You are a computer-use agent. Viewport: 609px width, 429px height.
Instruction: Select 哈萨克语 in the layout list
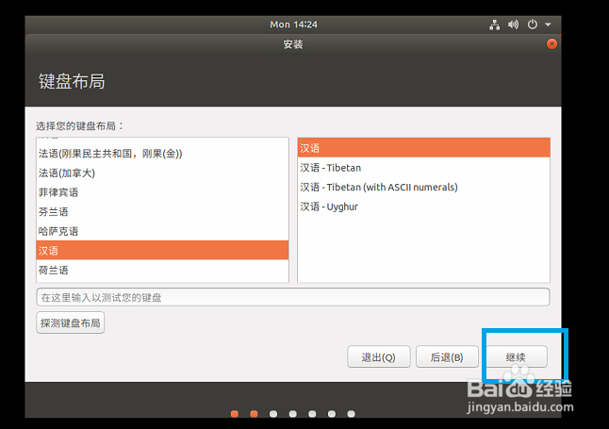(162, 231)
